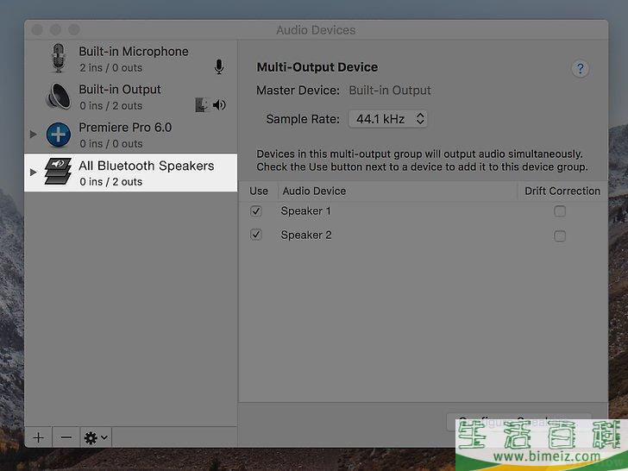Screen dimensions: 628x471
Task: Click the Built-in Output speaker icon
Action: coord(59,96)
